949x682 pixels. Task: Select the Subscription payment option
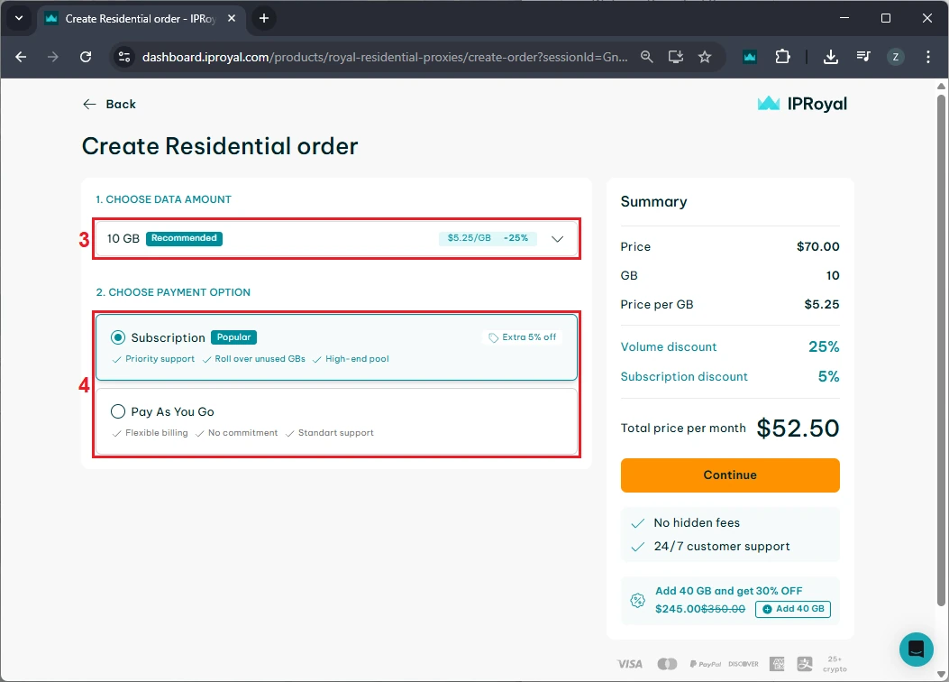coord(118,337)
